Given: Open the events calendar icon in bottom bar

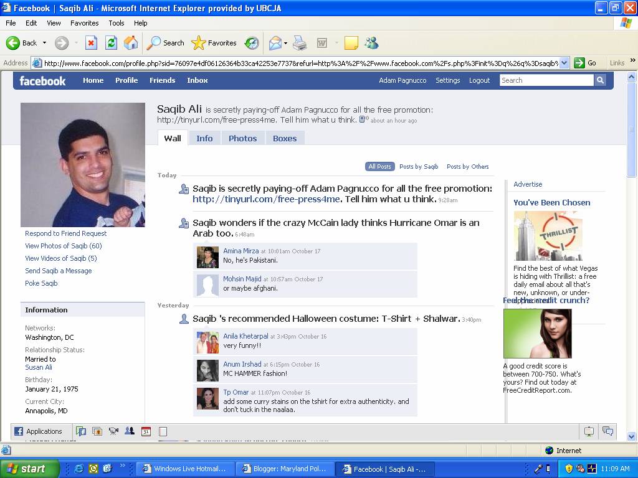Looking at the screenshot, I should pos(146,431).
